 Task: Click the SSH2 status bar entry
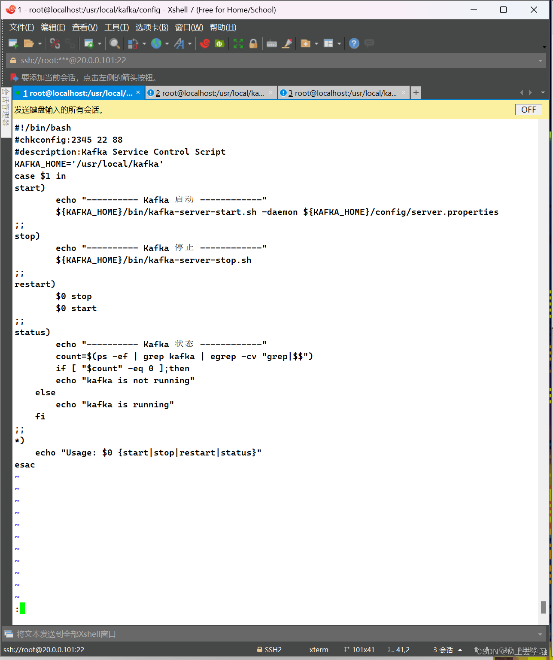pyautogui.click(x=269, y=650)
